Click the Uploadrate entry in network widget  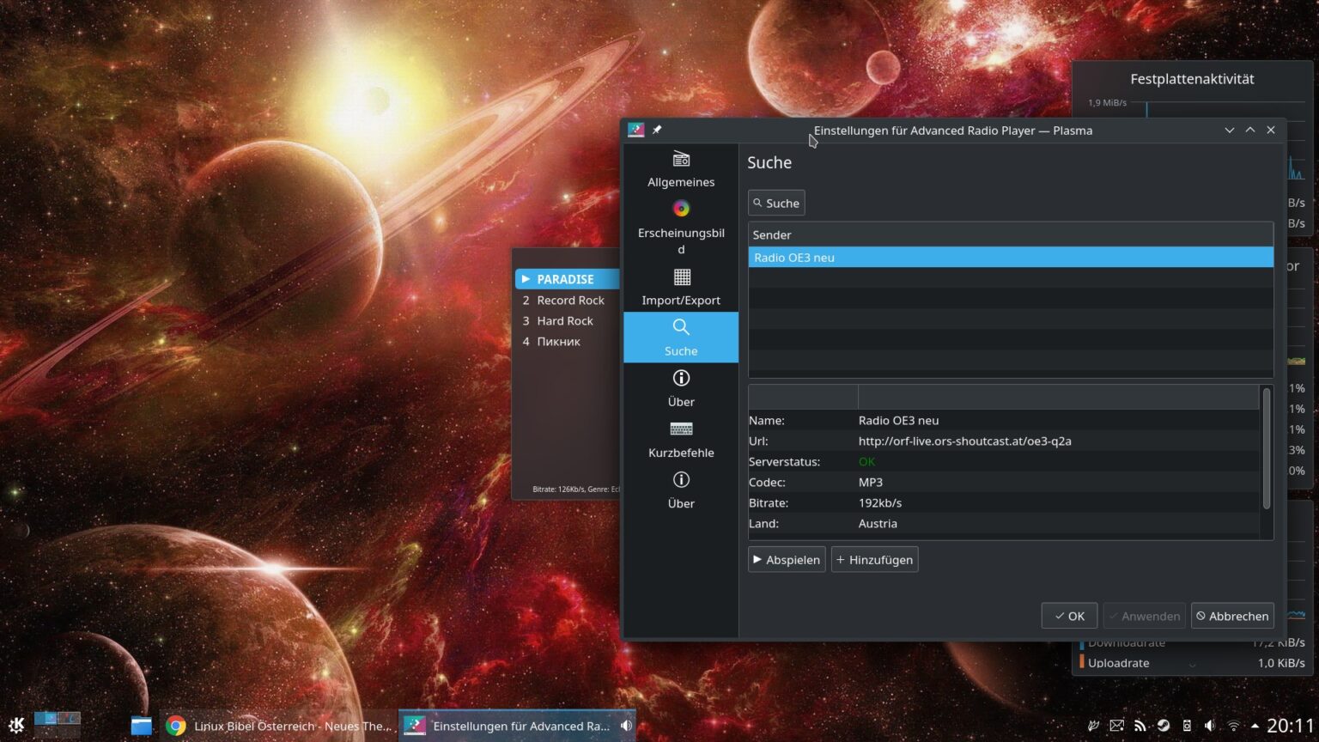(1118, 663)
